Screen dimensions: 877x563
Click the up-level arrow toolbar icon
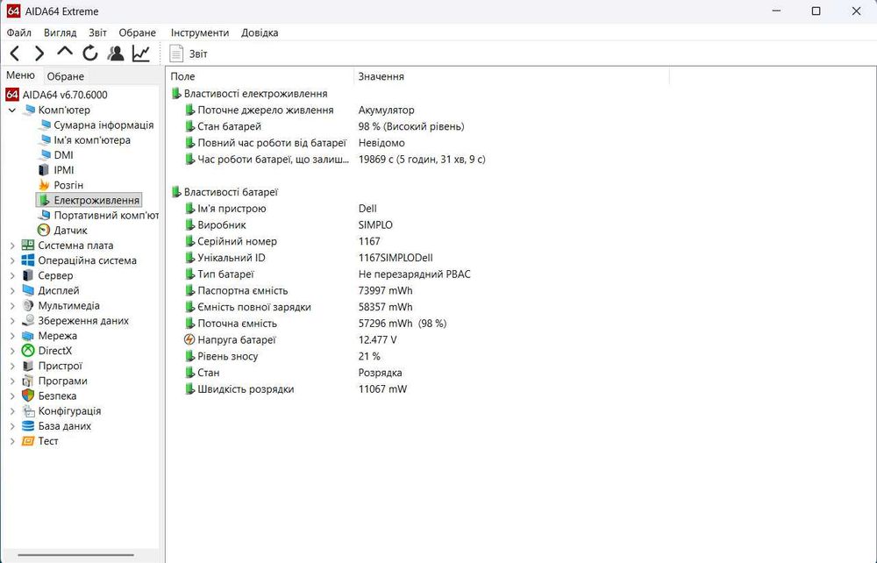(x=65, y=53)
